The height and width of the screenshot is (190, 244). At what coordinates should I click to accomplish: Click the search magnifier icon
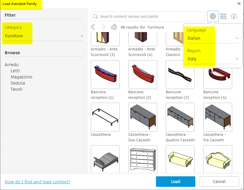pyautogui.click(x=95, y=16)
